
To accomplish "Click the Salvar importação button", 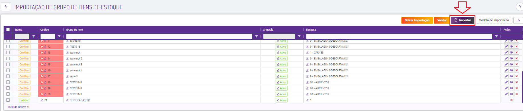I will pyautogui.click(x=417, y=20).
